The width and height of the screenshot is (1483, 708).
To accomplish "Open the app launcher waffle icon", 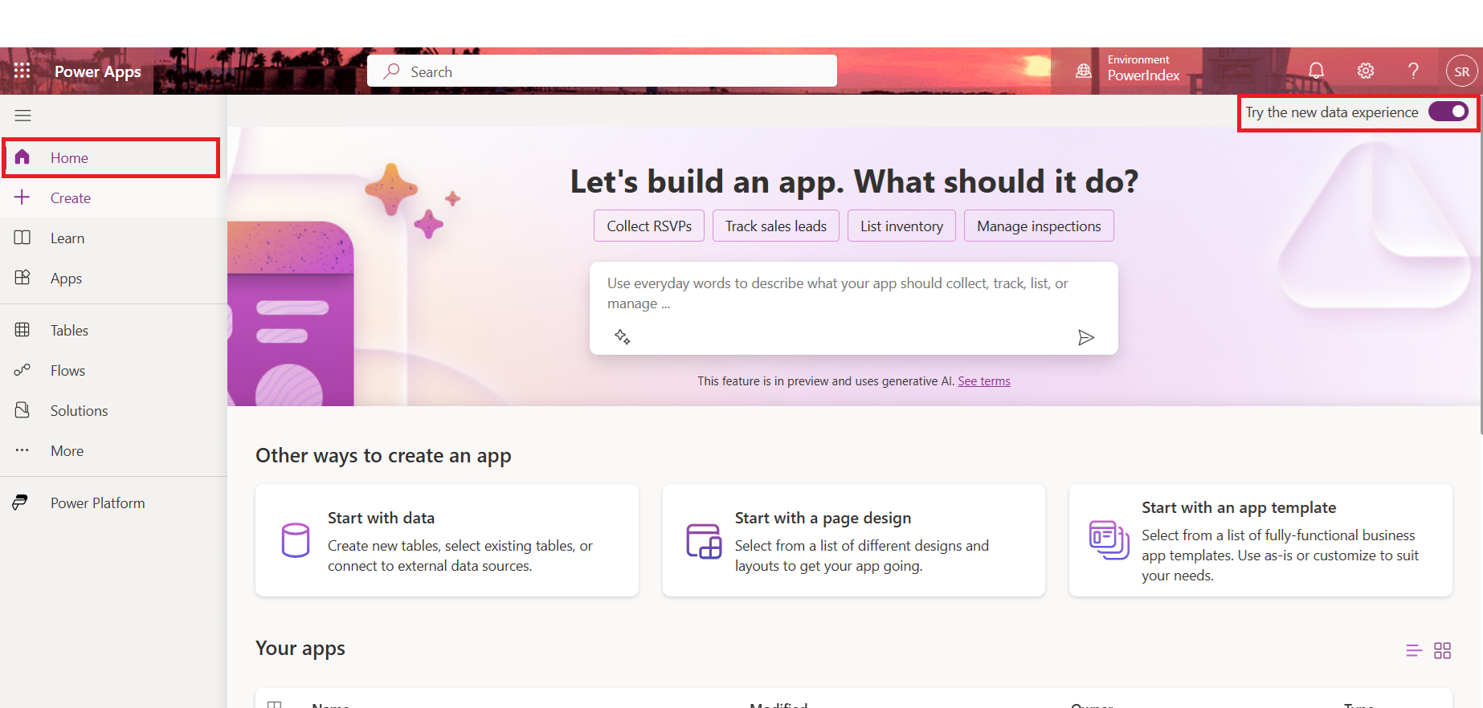I will tap(22, 71).
